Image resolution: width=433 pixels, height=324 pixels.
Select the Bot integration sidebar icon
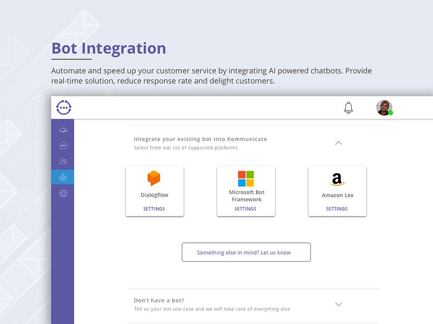click(63, 177)
